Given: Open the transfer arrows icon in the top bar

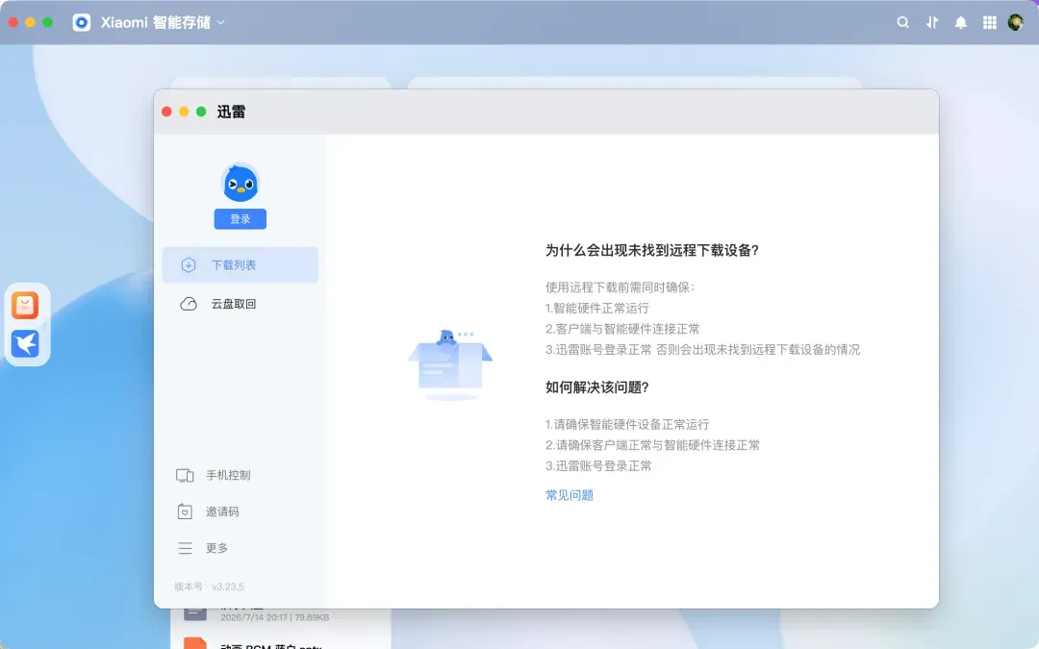Looking at the screenshot, I should [931, 22].
